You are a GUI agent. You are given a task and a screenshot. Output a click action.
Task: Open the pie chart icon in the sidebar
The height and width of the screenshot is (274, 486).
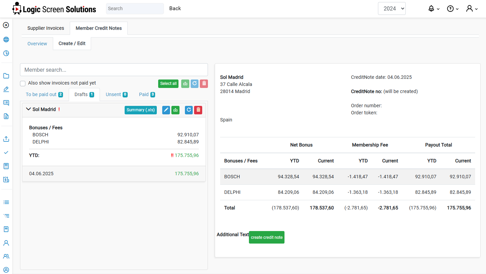tap(6, 53)
